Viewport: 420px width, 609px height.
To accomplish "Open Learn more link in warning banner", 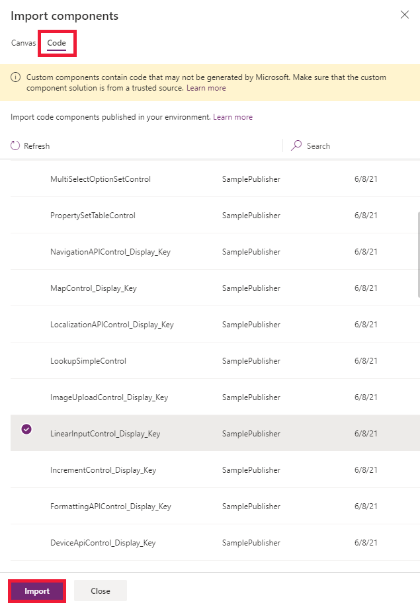I will click(x=206, y=88).
